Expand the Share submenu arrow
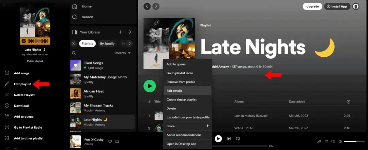This screenshot has height=150, width=368. point(208,126)
